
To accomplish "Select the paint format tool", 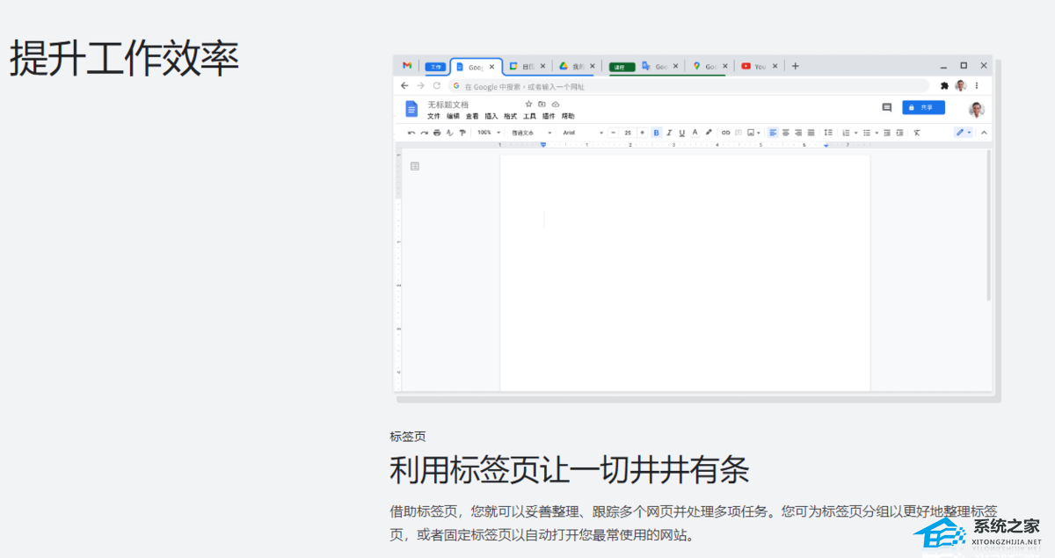I will [x=462, y=133].
